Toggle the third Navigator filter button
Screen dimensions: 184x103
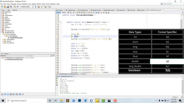coord(8,94)
